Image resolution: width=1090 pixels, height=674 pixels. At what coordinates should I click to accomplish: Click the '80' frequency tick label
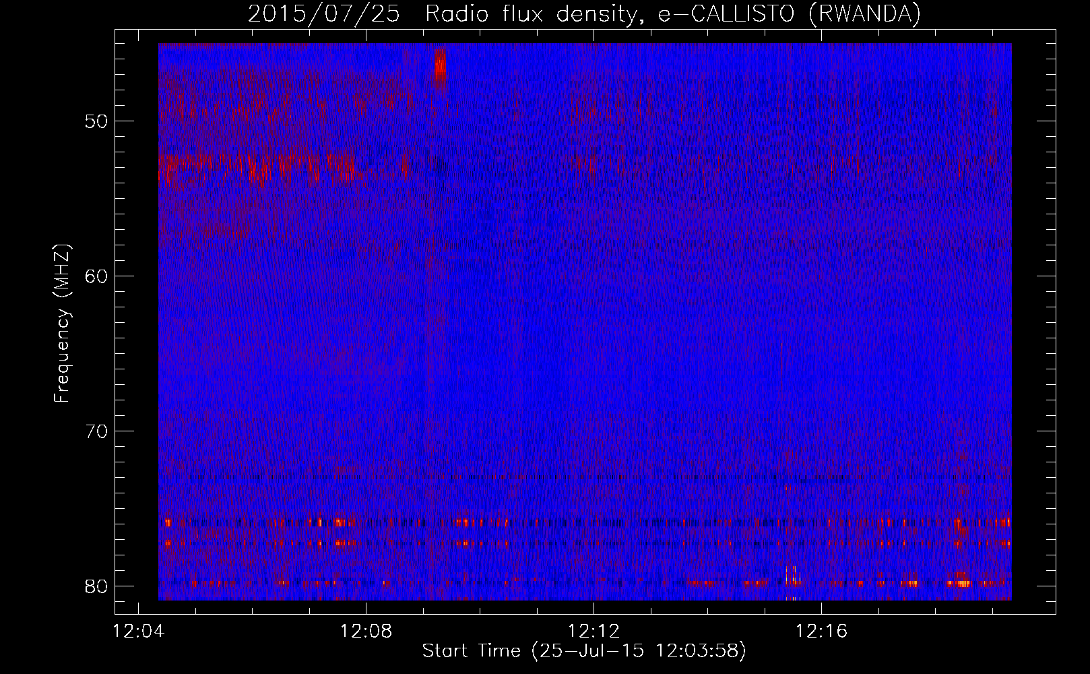tap(97, 586)
